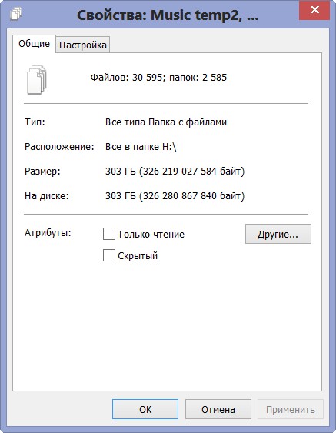Viewport: 336px width, 433px height.
Task: Click the Отмена button
Action: (218, 409)
